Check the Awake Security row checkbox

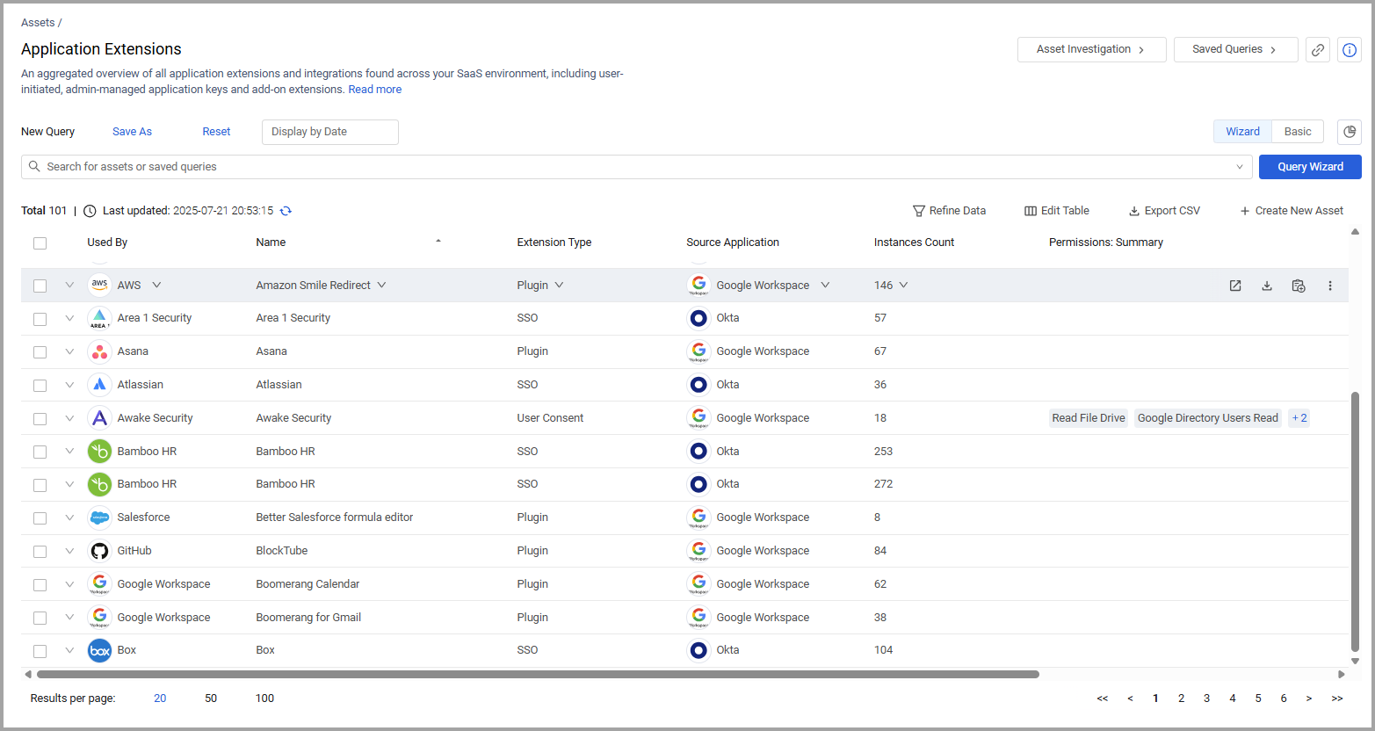(40, 418)
